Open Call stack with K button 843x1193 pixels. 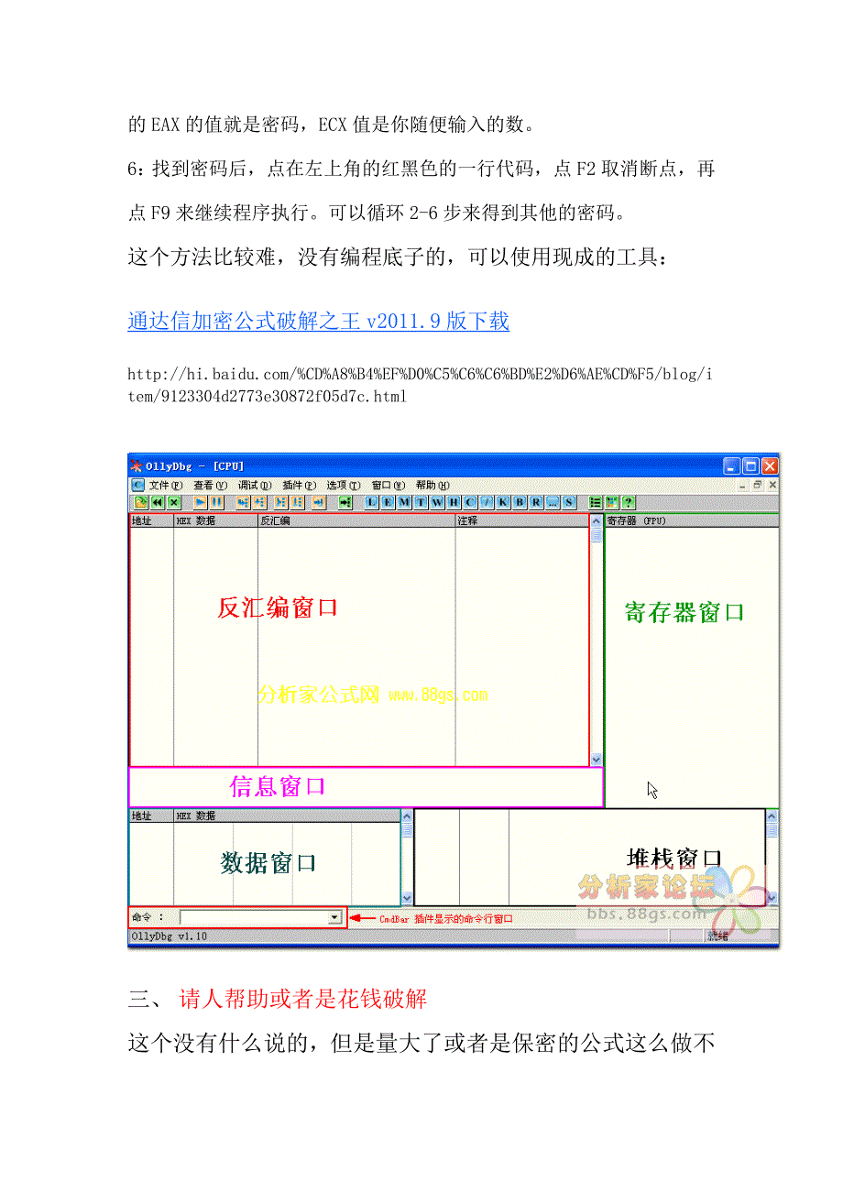click(x=503, y=502)
